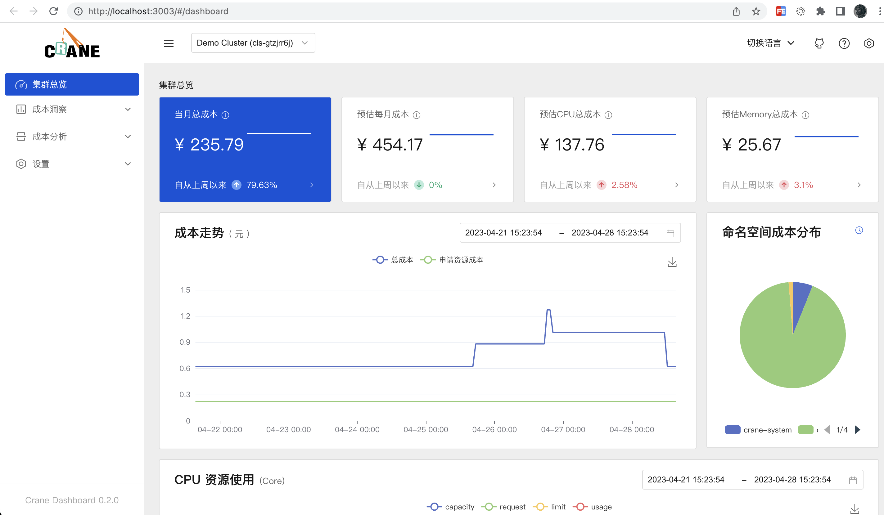Open the extensions puzzle icon

tap(820, 11)
